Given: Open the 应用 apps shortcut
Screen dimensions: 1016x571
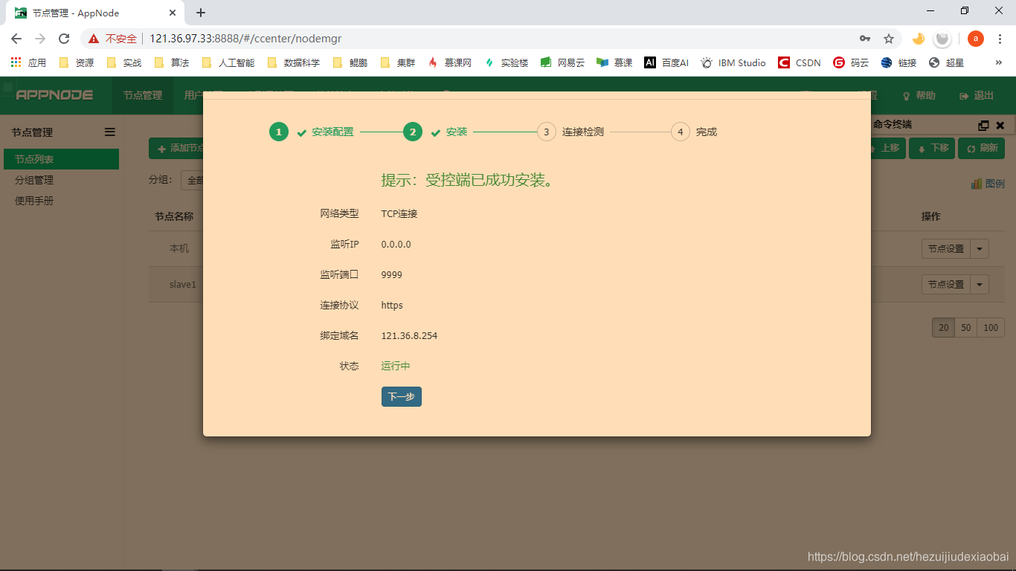Looking at the screenshot, I should (x=28, y=62).
